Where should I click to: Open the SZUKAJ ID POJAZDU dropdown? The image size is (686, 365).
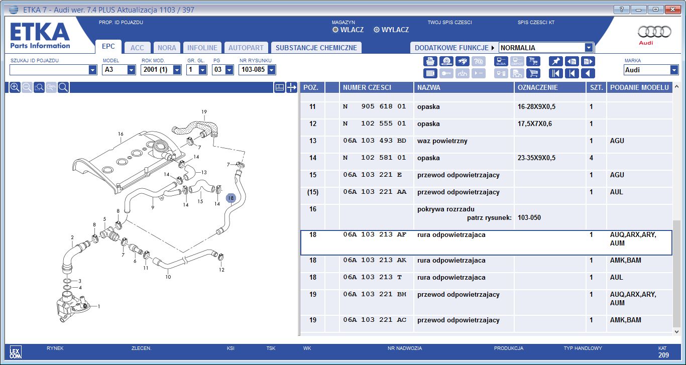point(92,70)
